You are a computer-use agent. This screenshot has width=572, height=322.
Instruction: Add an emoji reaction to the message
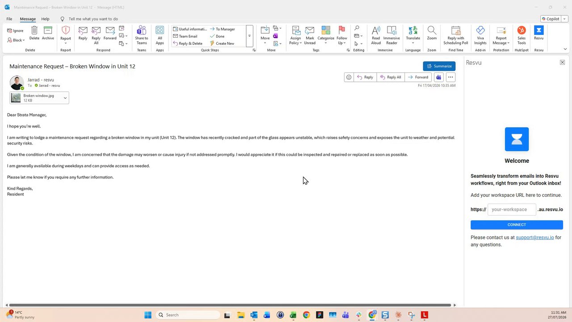pos(349,77)
